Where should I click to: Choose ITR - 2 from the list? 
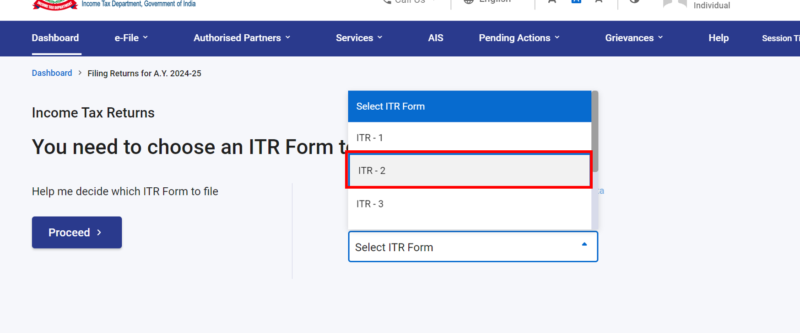pos(469,170)
